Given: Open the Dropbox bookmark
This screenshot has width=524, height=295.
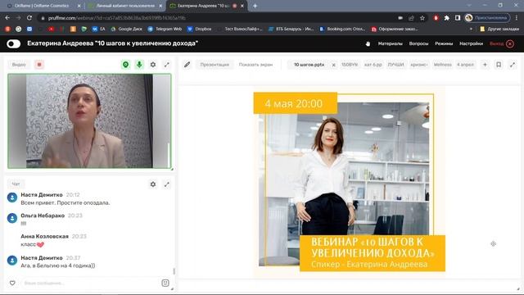Looking at the screenshot, I should tap(200, 29).
